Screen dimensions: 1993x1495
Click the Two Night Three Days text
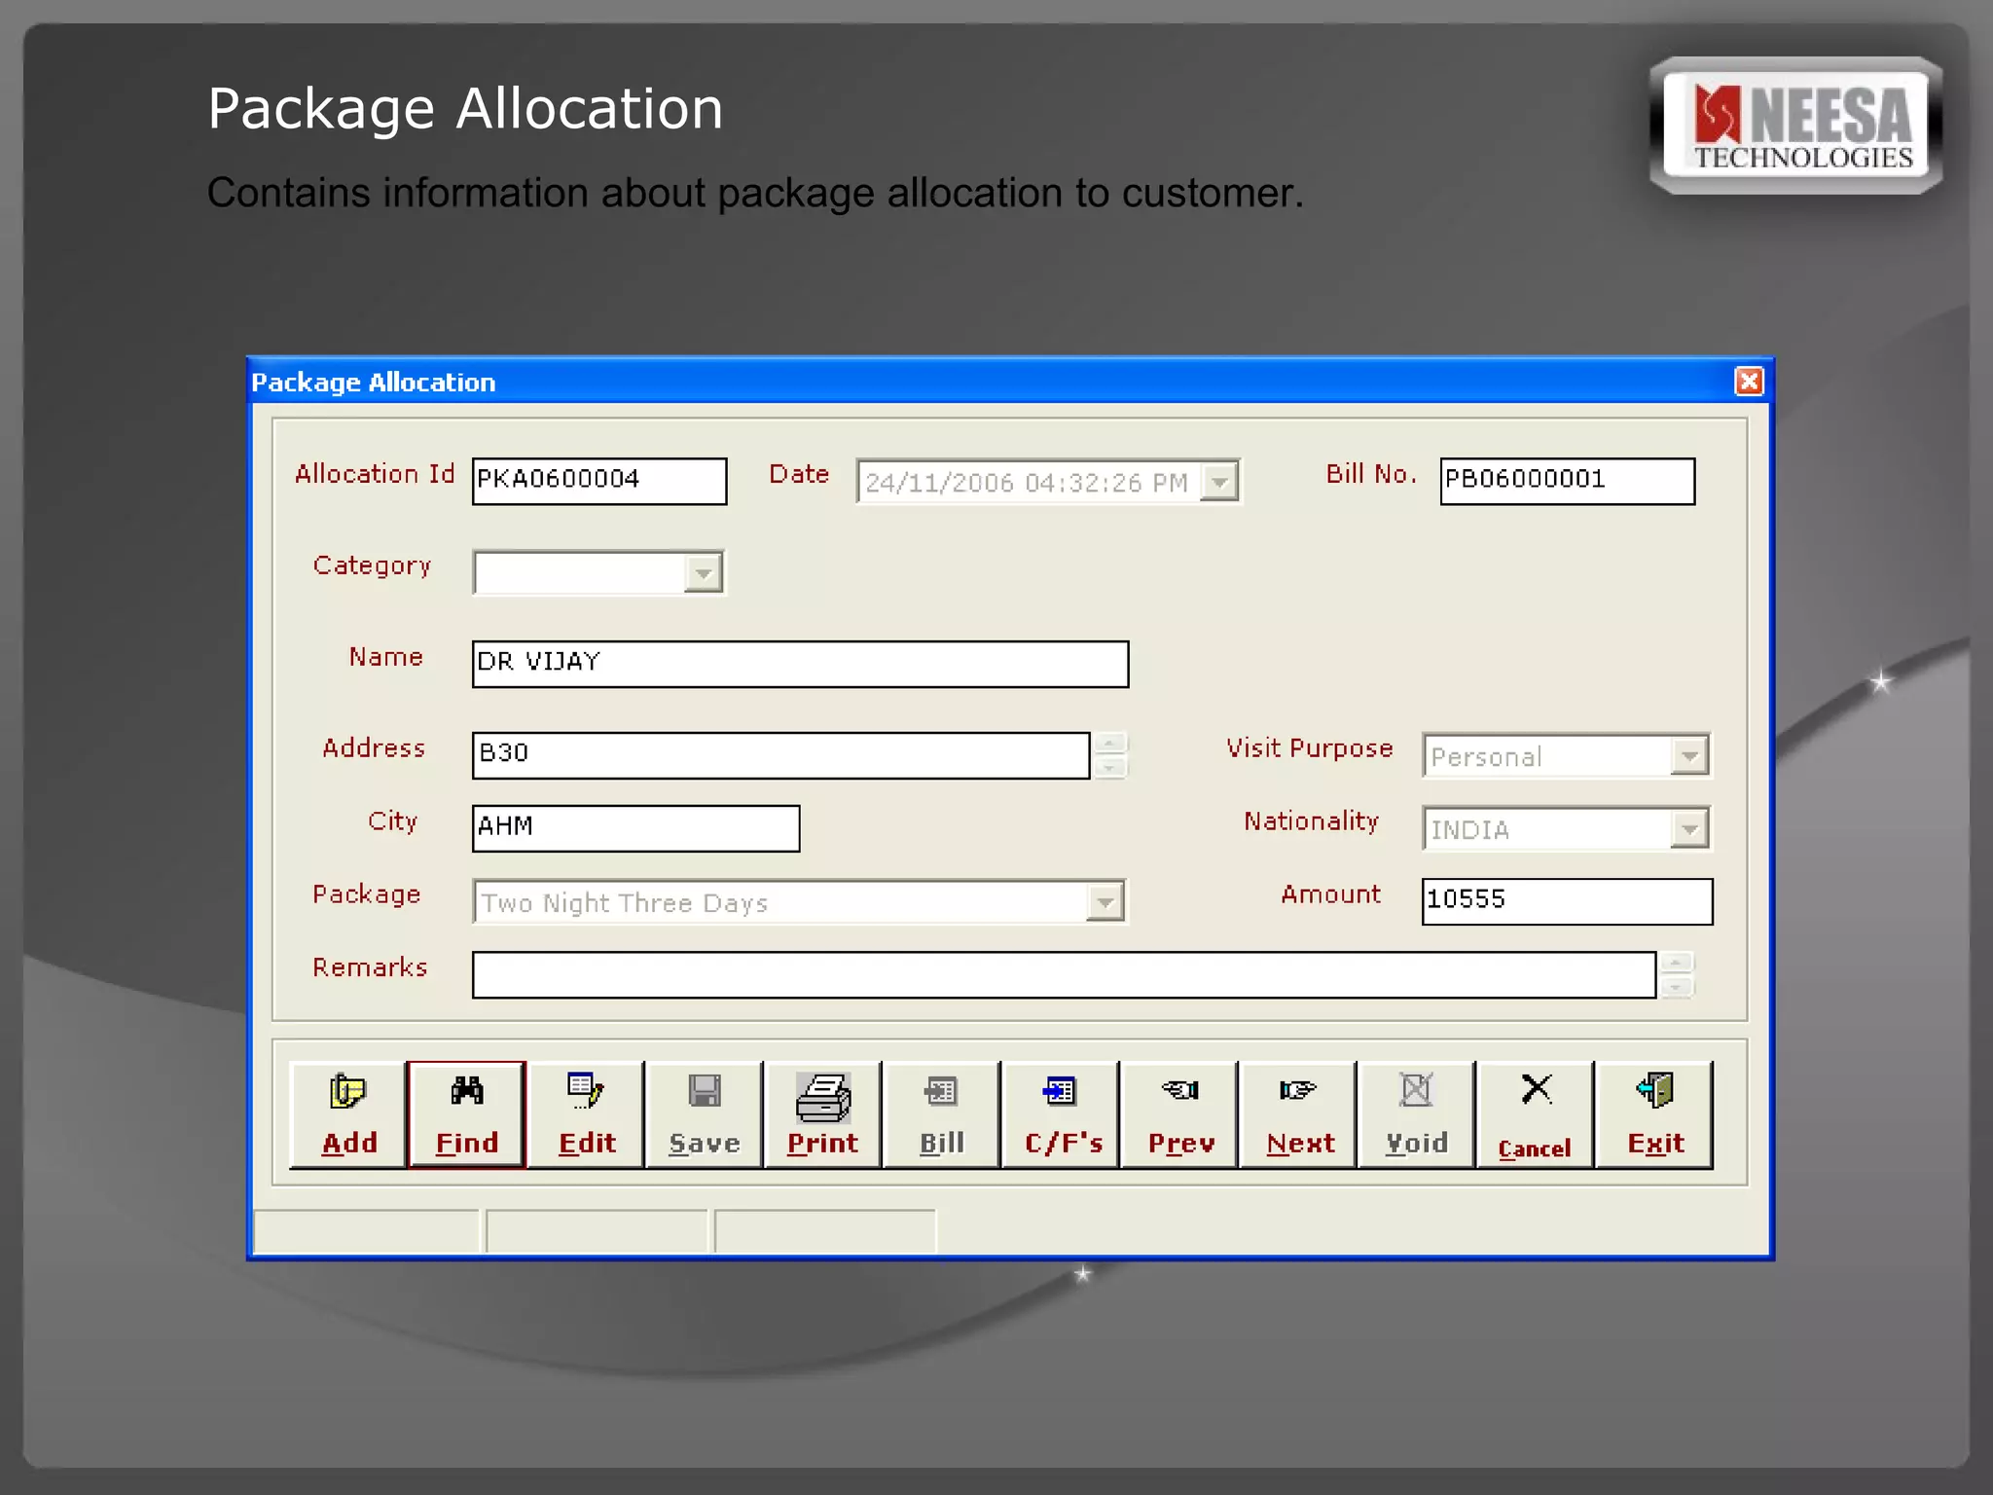coord(625,903)
